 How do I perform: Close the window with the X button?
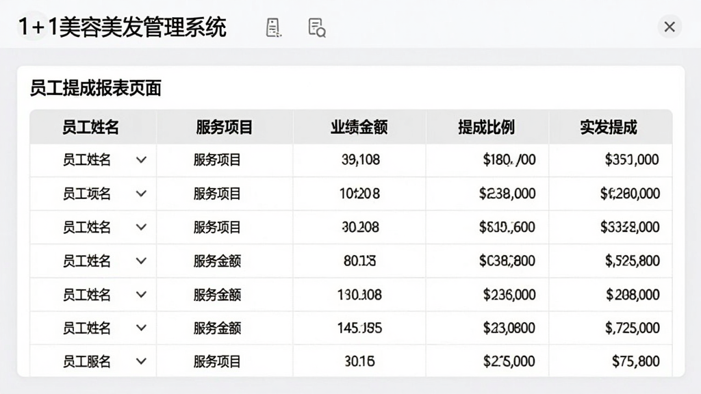pyautogui.click(x=670, y=27)
